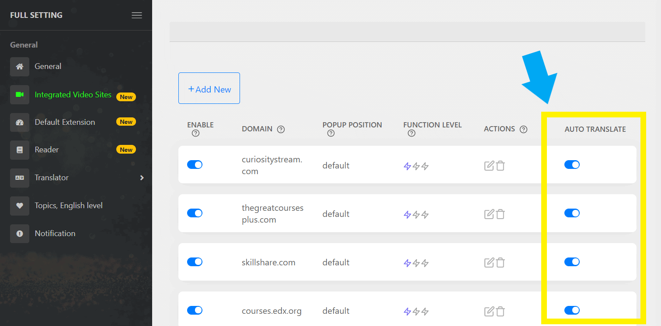Toggle Auto Translate for skillshare.com

(572, 262)
